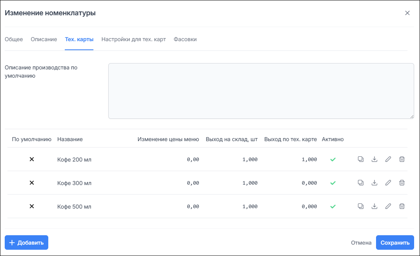
Task: Click the pencil icon for Кофе 300 мл
Action: point(388,183)
